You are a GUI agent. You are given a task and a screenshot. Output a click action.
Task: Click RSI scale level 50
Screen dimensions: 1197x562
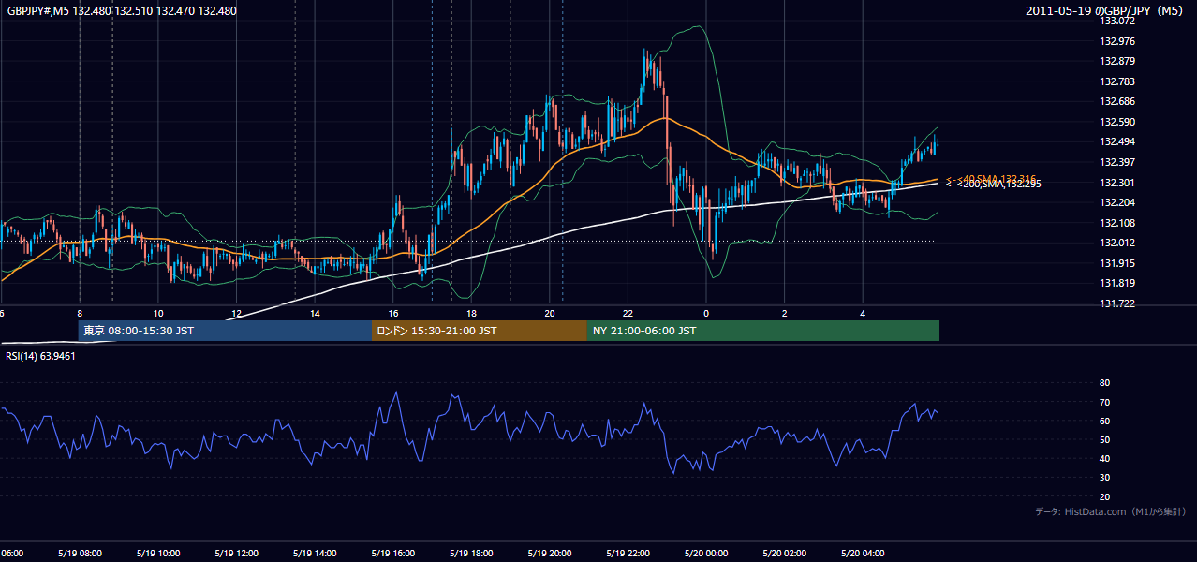tap(1104, 440)
